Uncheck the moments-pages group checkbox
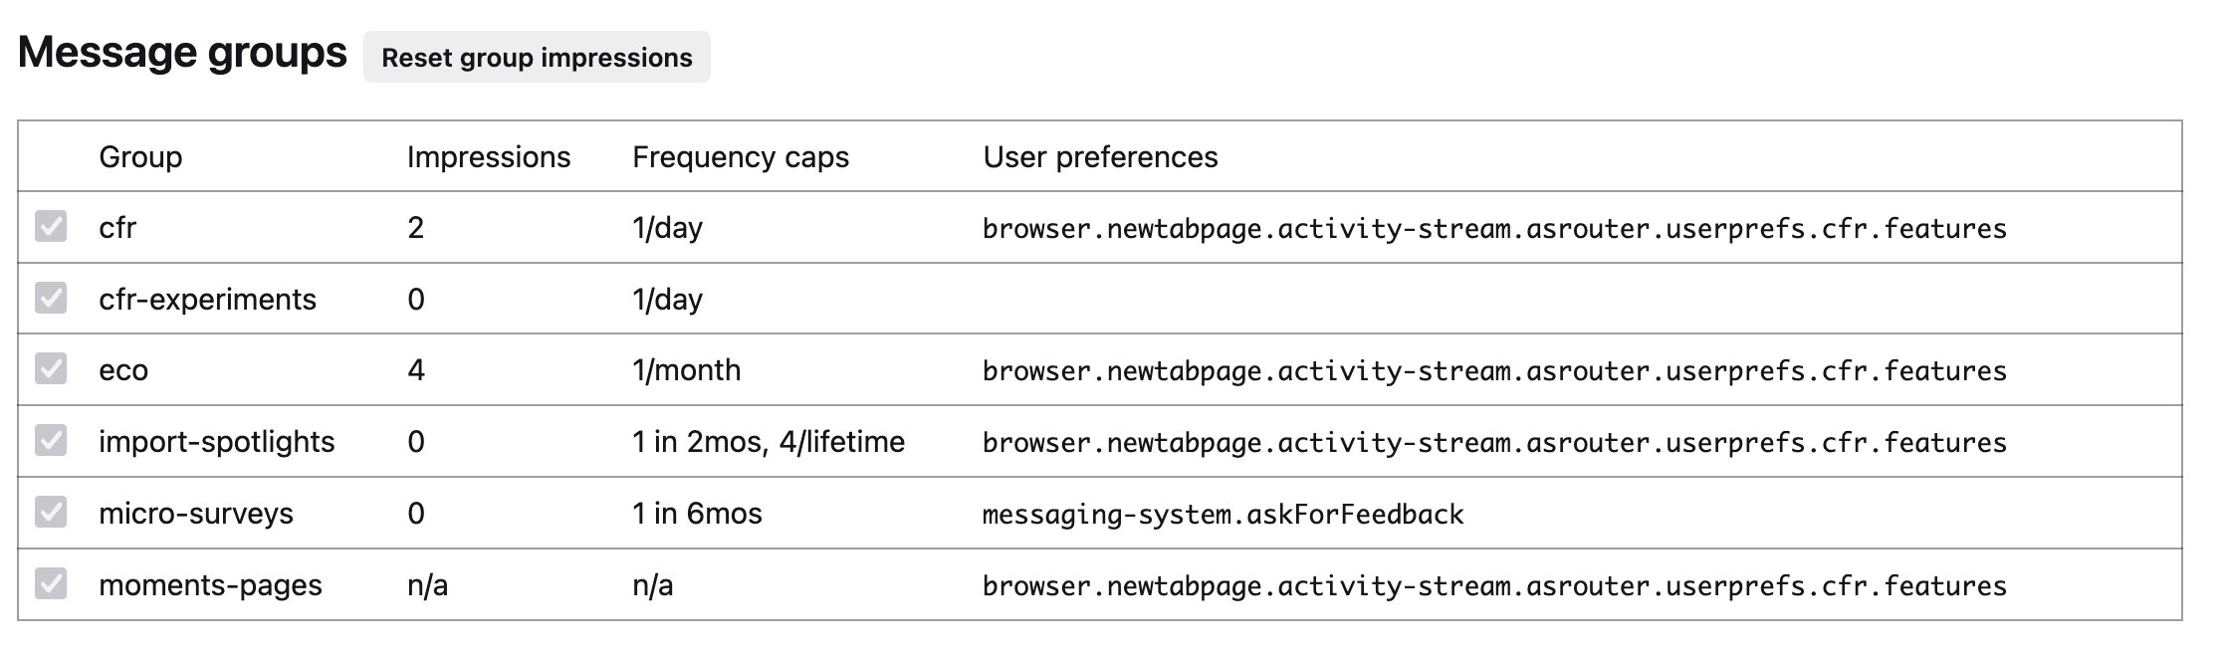2226x659 pixels. coord(51,584)
